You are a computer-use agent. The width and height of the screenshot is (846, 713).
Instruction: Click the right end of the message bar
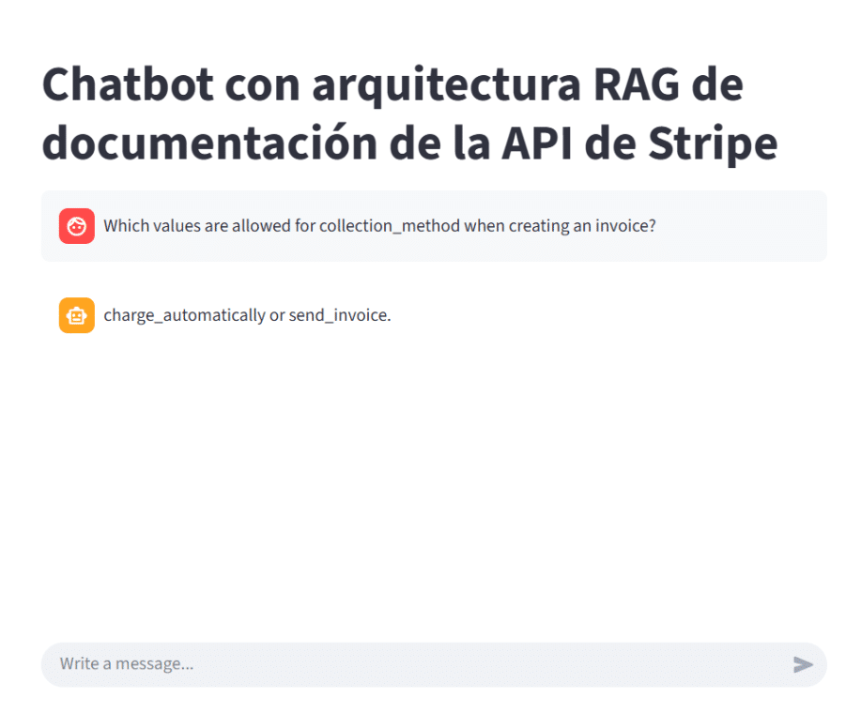point(805,664)
